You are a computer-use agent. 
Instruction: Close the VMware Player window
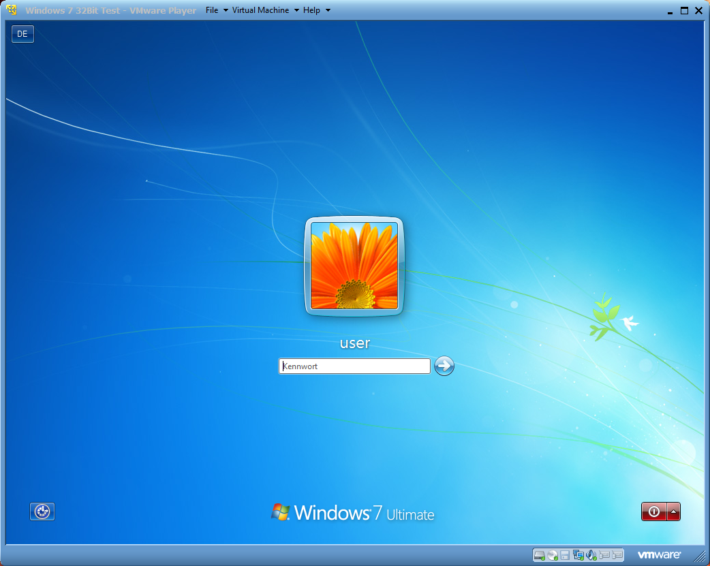[698, 10]
